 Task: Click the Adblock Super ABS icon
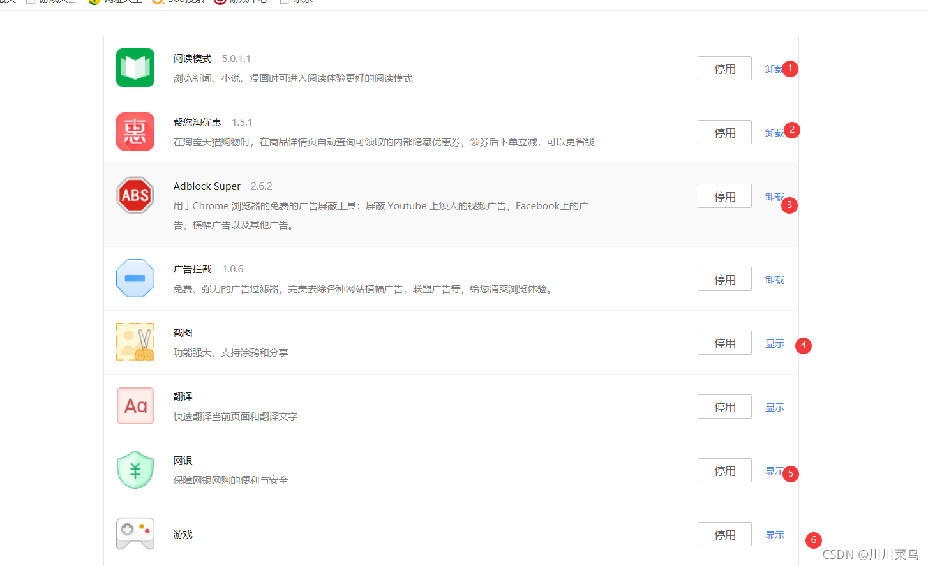(135, 195)
